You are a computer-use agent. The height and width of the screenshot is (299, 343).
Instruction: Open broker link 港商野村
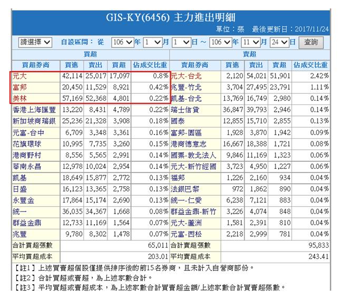27,155
